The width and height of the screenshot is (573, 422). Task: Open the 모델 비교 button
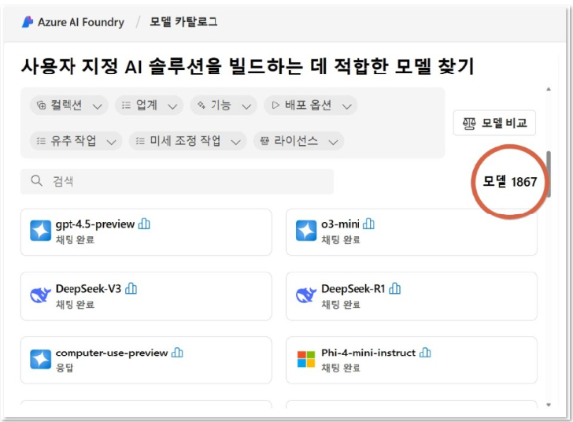coord(494,123)
